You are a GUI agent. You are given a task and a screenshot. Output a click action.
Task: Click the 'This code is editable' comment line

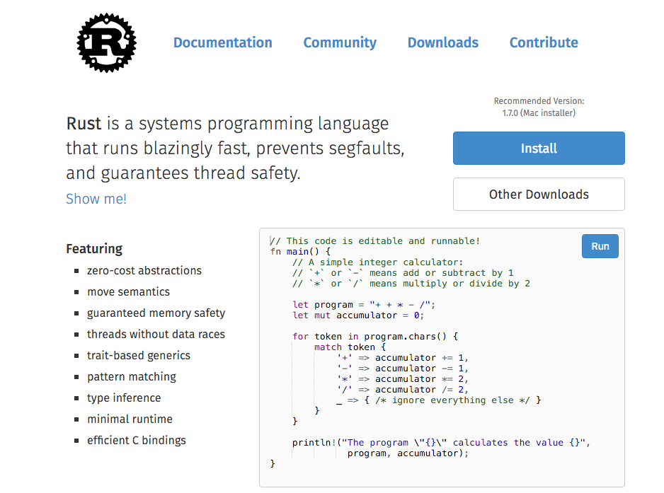pos(375,241)
